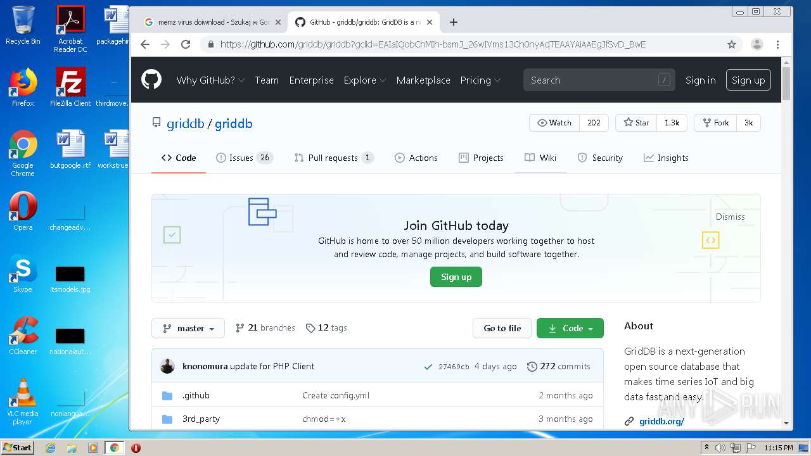Click Sign in in the header

pos(700,80)
